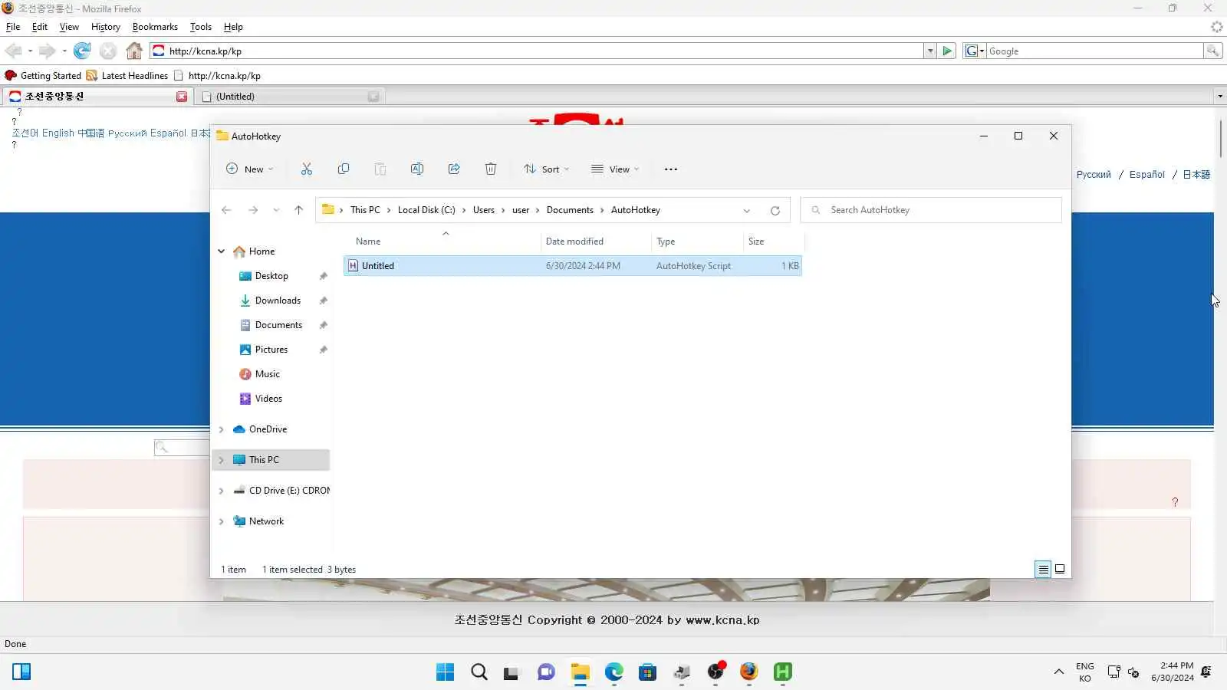Image resolution: width=1227 pixels, height=690 pixels.
Task: Select the Untitled AutoHotkey Script file
Action: (x=573, y=266)
